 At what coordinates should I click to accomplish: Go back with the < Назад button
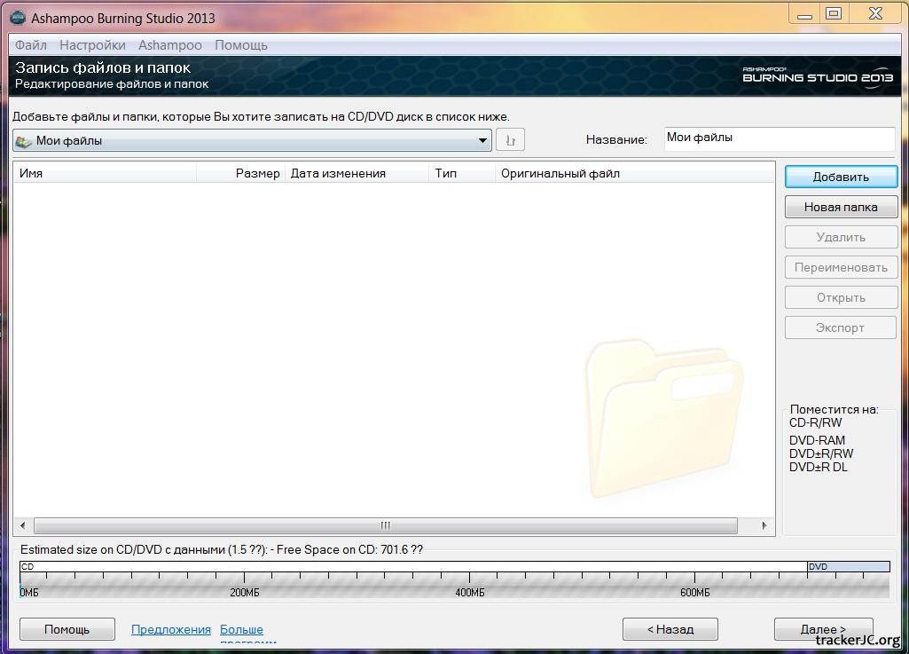670,629
